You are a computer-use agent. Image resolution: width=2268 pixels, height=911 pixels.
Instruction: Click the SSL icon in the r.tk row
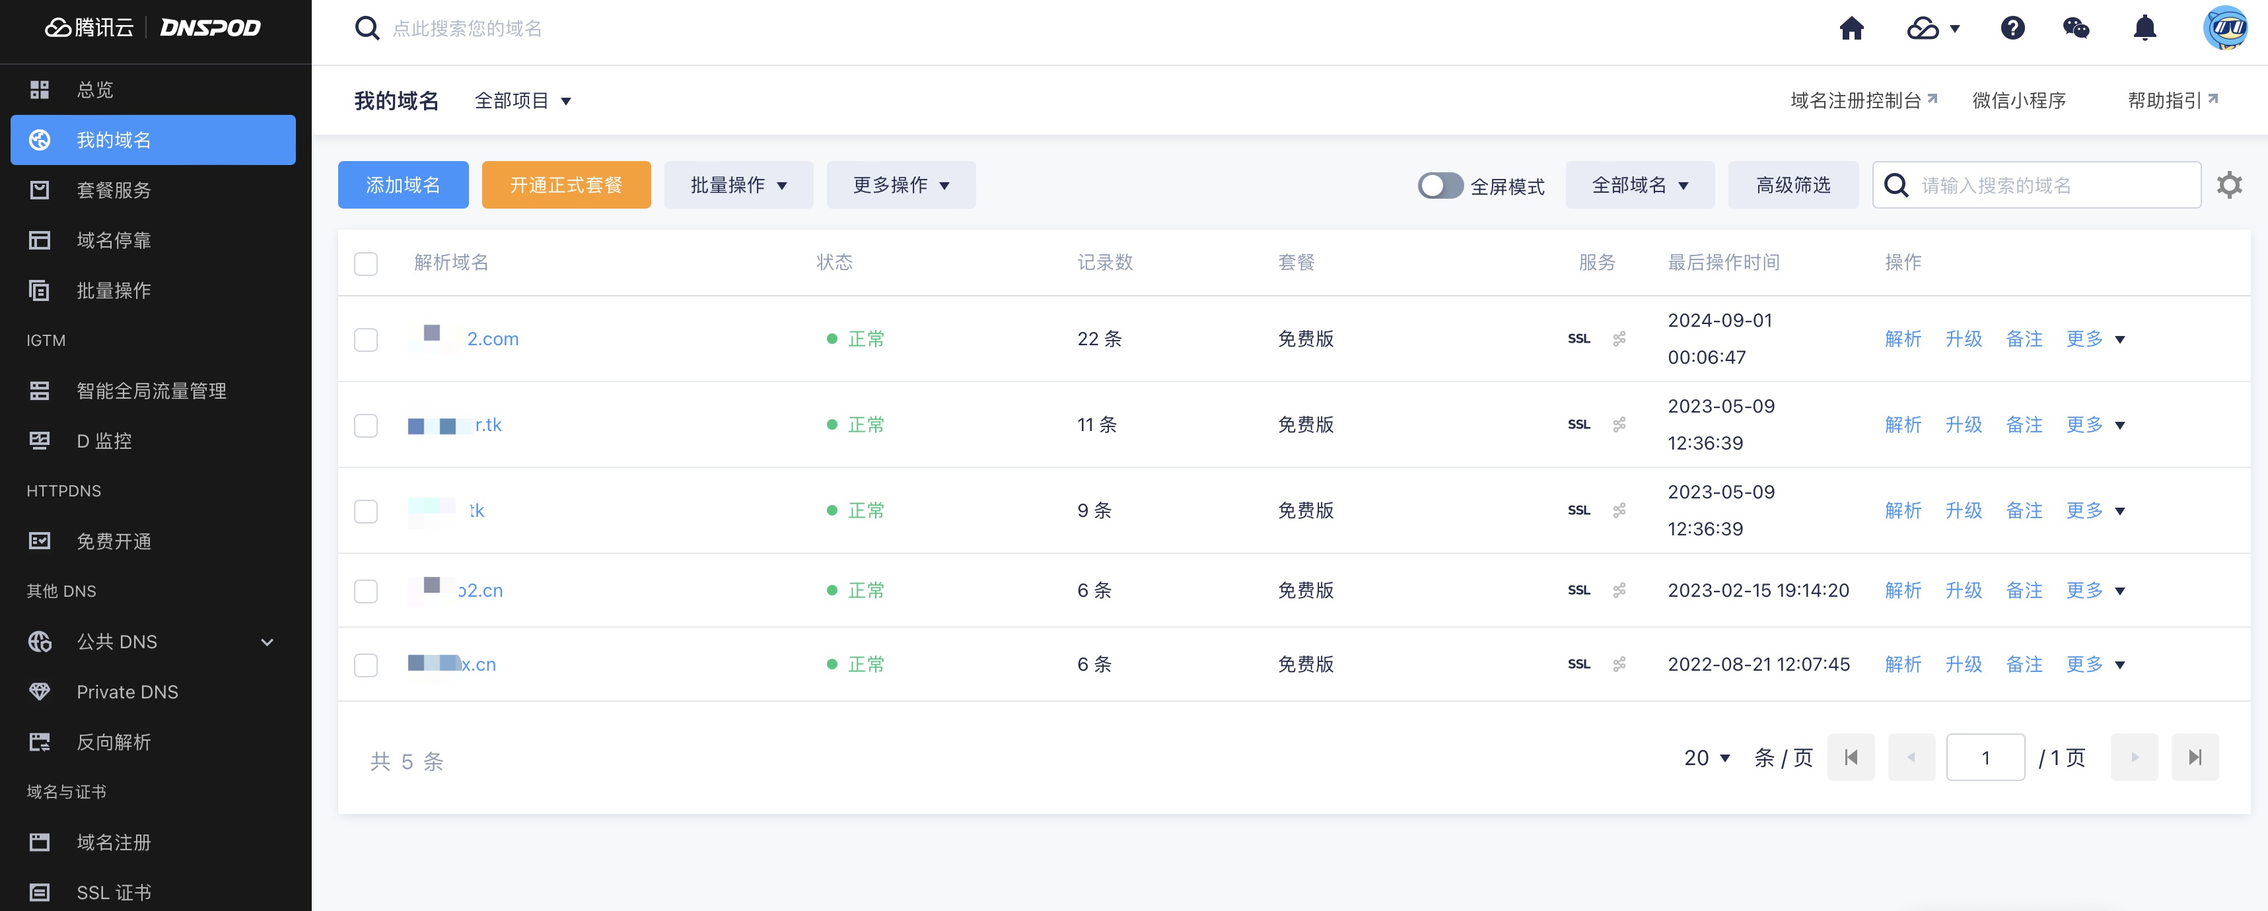[1578, 425]
